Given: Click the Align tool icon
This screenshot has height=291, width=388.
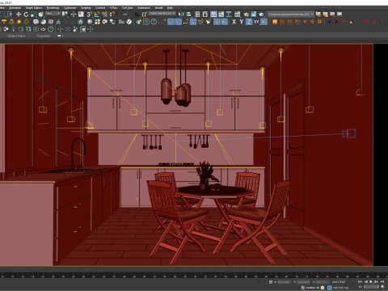Looking at the screenshot, I should coord(188,14).
